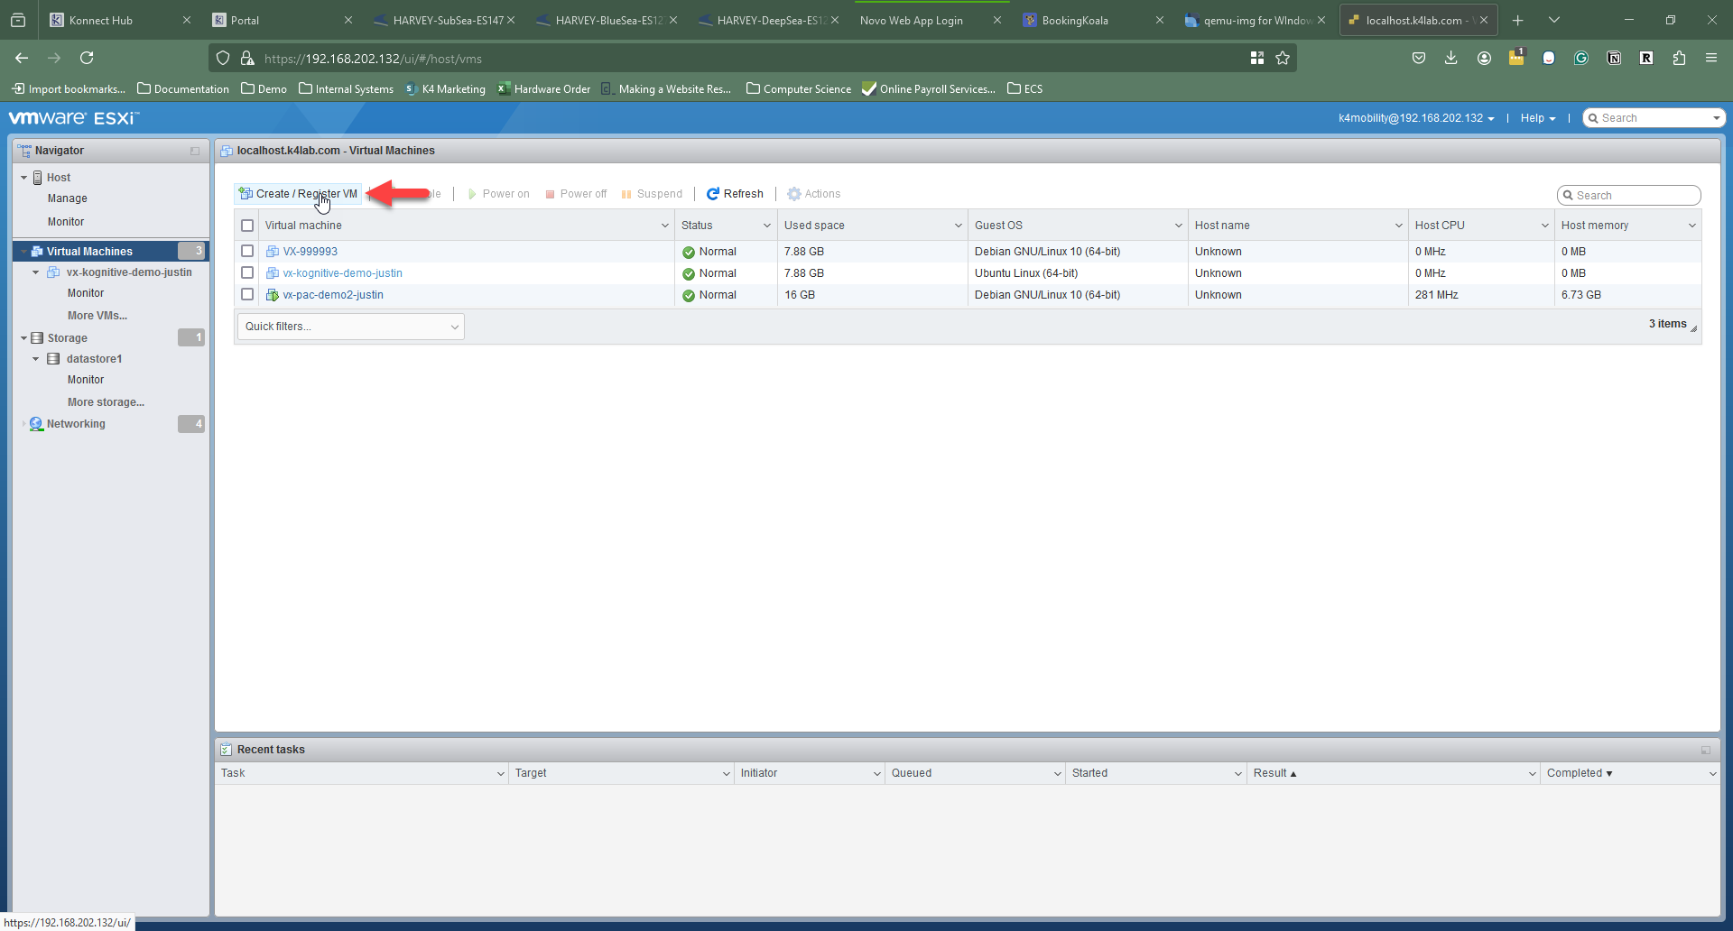Select vx-kognitive-demo-justin checkbox
Image resolution: width=1733 pixels, height=931 pixels.
(247, 273)
